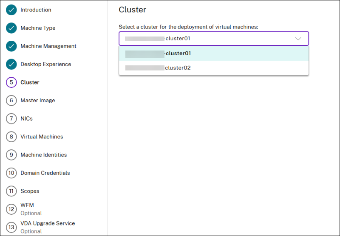The width and height of the screenshot is (340, 236).
Task: Click the step 6 circle icon
Action: [x=11, y=101]
